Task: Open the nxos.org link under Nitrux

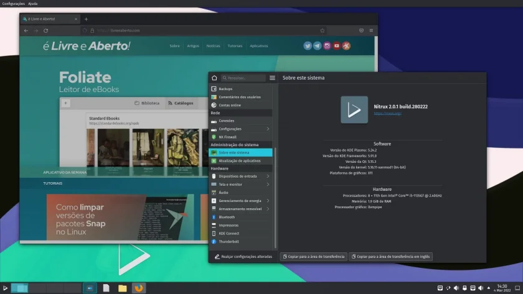Action: (x=387, y=113)
